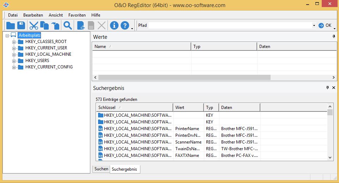
Task: Select HKEY_USERS tree item
Action: pyautogui.click(x=37, y=61)
